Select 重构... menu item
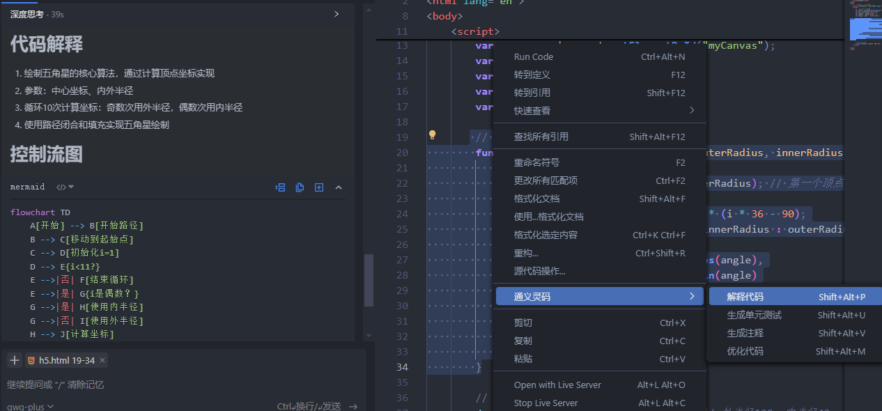The height and width of the screenshot is (411, 882). (600, 253)
